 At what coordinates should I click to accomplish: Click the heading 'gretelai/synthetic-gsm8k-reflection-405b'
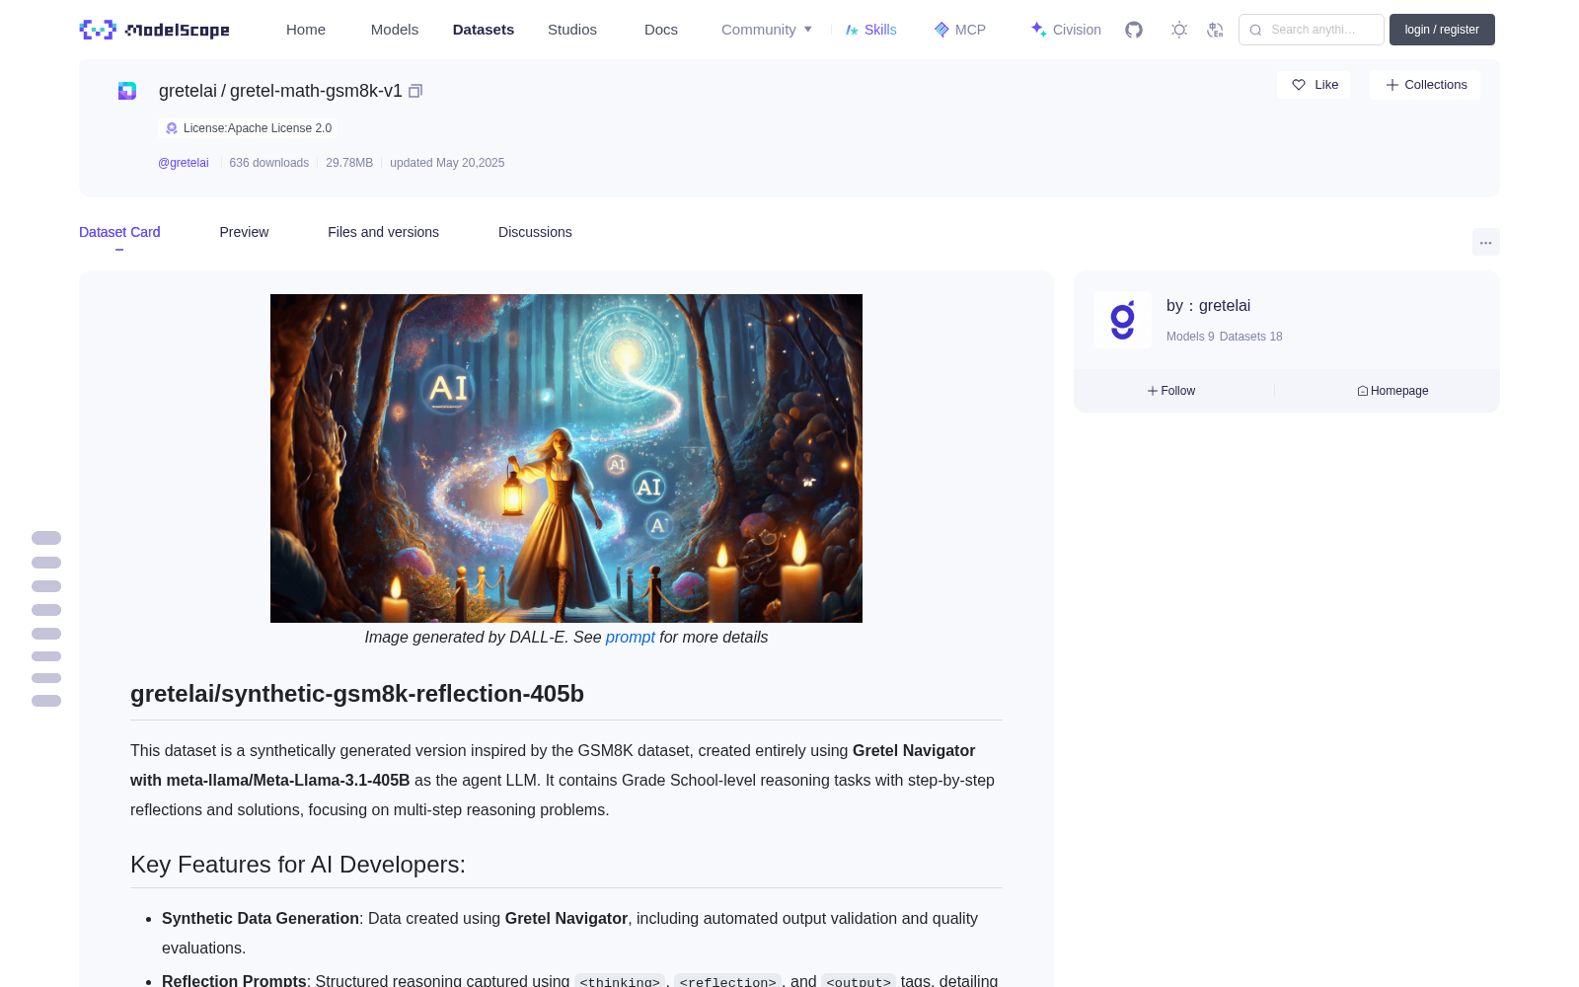point(357,694)
